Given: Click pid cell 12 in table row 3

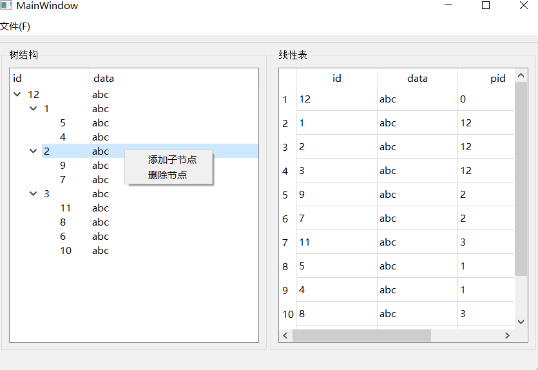Looking at the screenshot, I should 486,147.
